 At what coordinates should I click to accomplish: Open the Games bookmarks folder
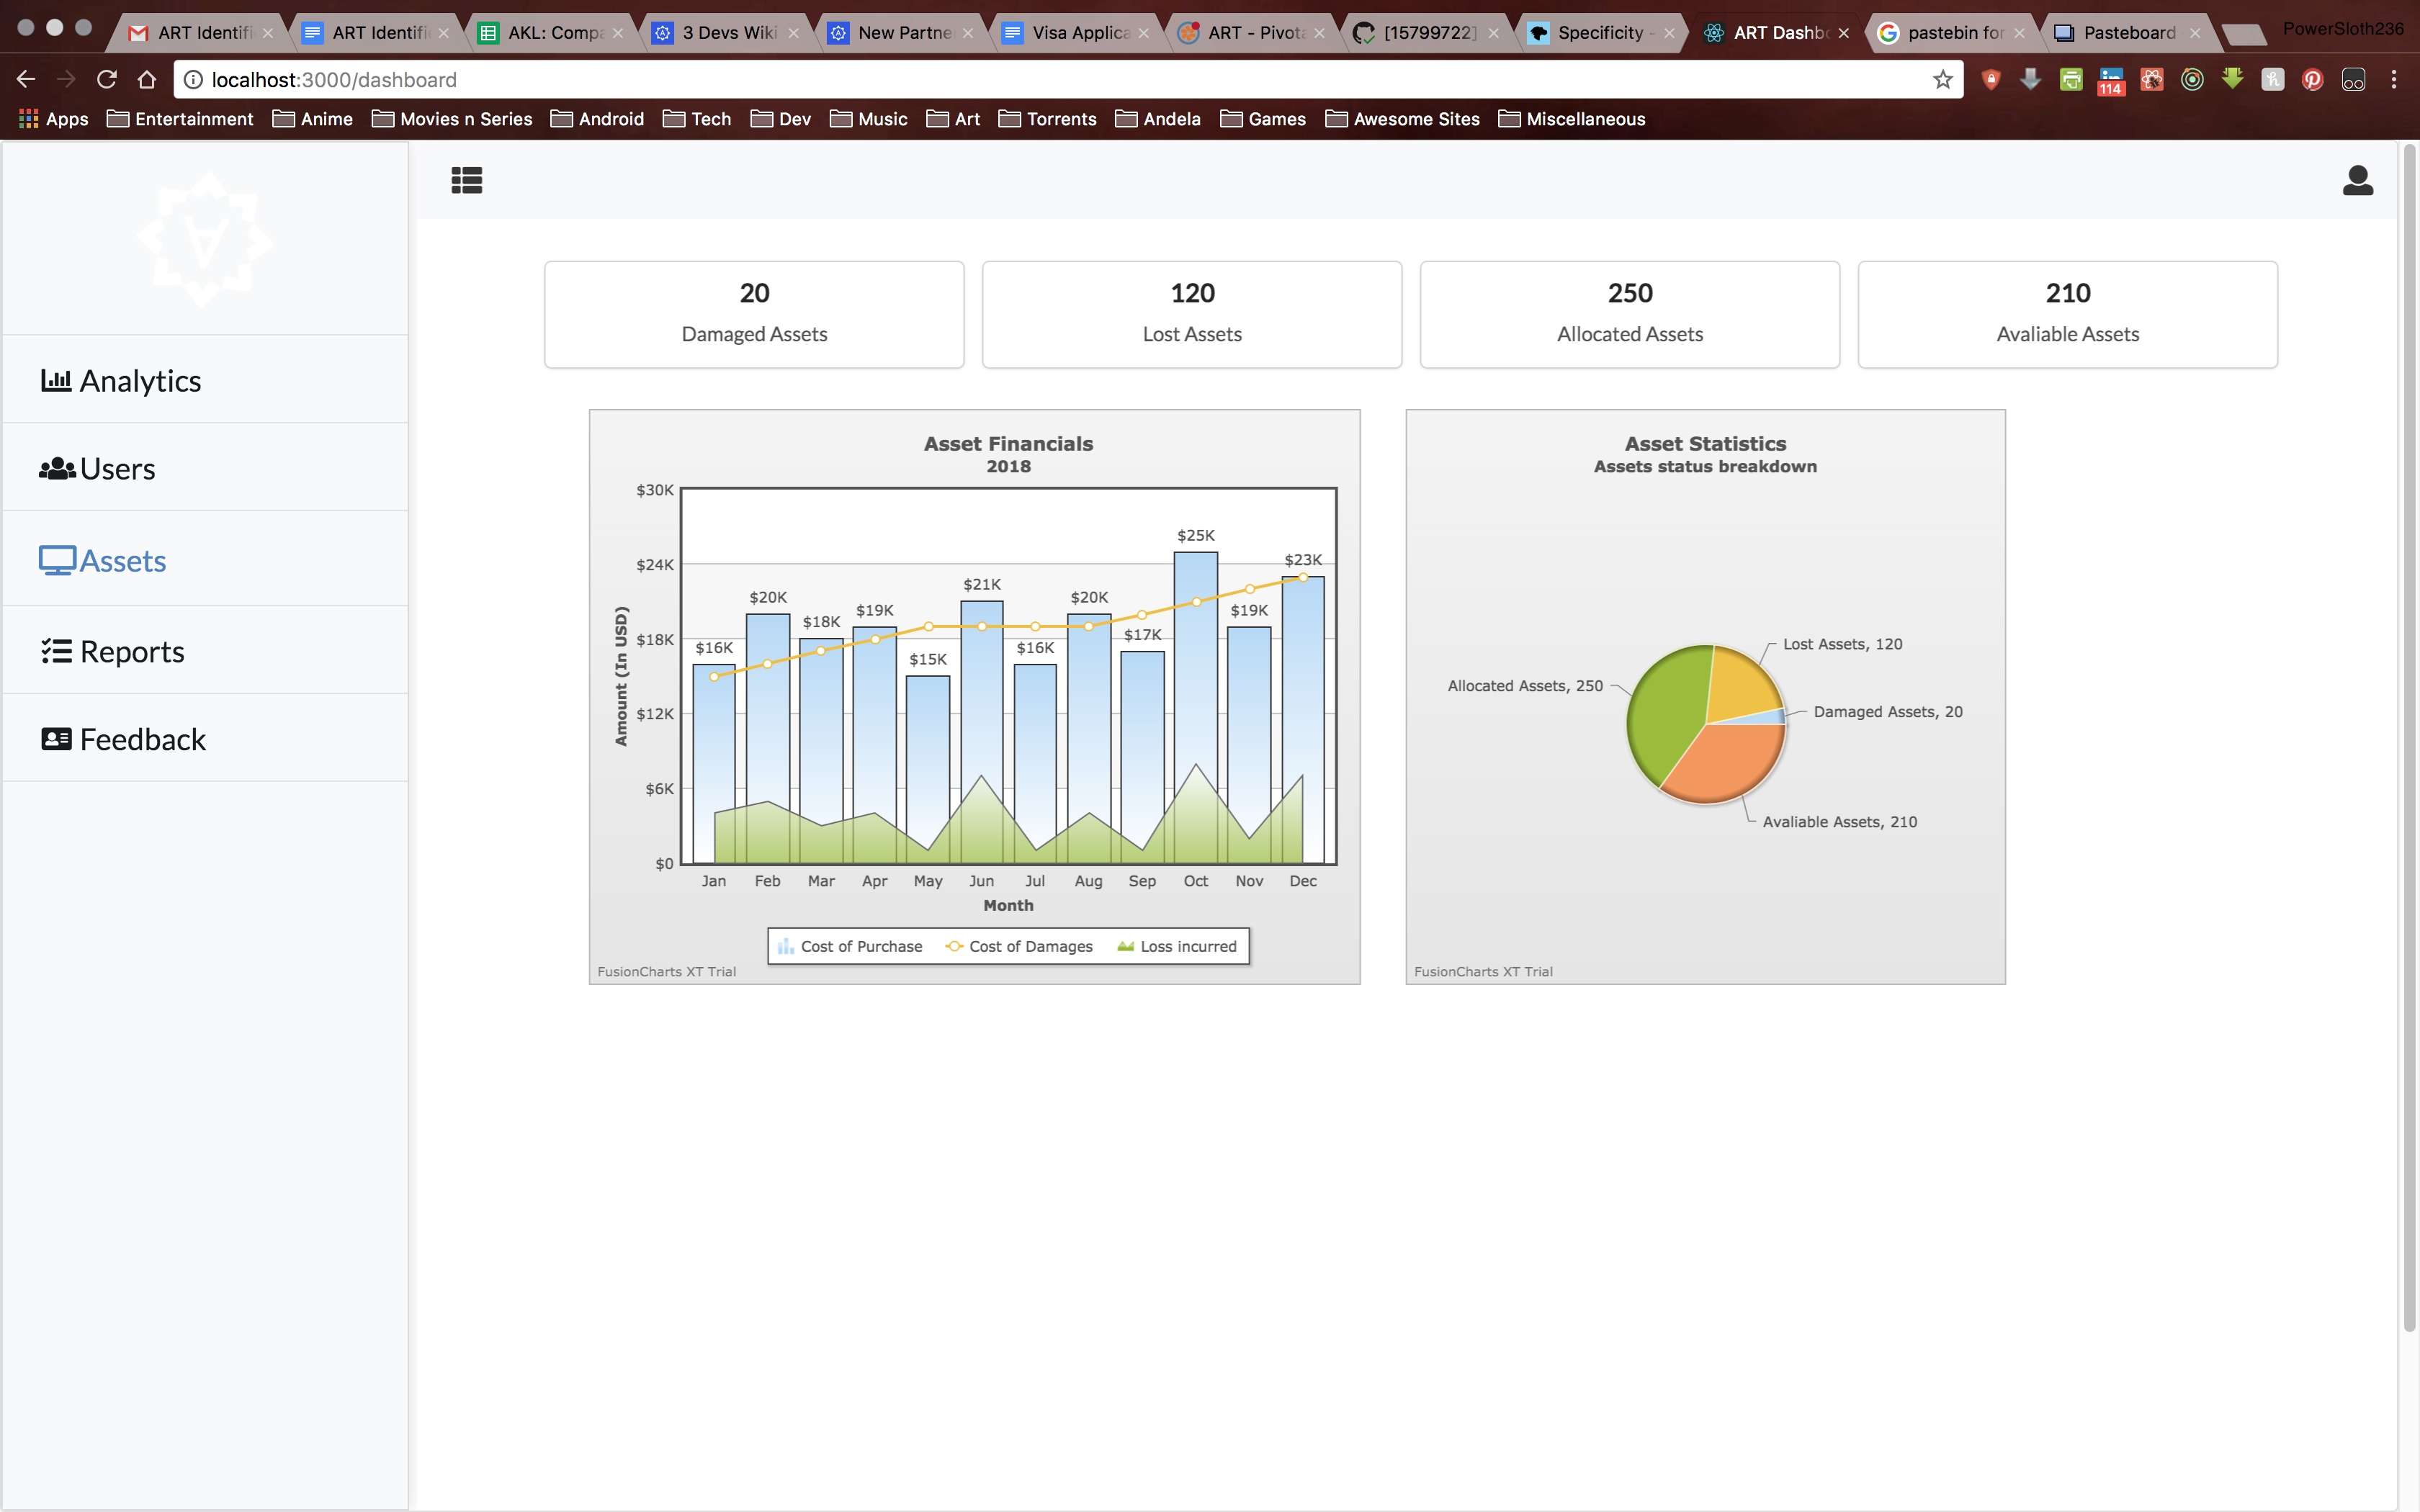point(1263,119)
